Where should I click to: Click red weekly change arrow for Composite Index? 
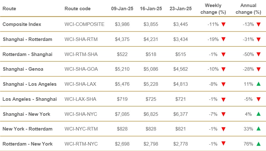(x=224, y=24)
